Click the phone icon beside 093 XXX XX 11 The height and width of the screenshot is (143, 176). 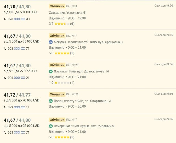(5, 107)
